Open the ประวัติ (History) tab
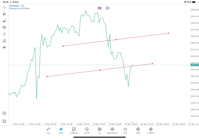199x139 pixels. (x=86, y=130)
